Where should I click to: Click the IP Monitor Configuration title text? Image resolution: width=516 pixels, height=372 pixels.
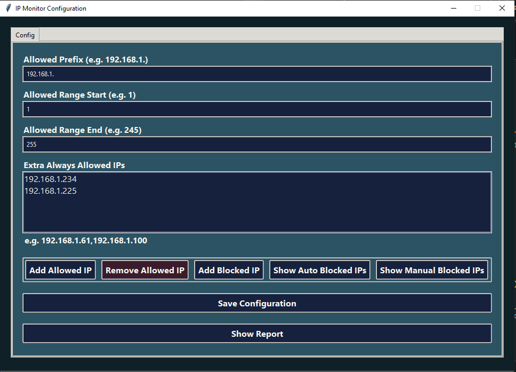pyautogui.click(x=51, y=9)
